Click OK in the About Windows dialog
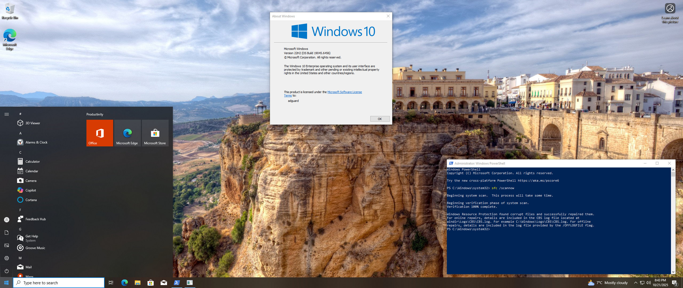Viewport: 683px width, 288px height. (x=380, y=119)
